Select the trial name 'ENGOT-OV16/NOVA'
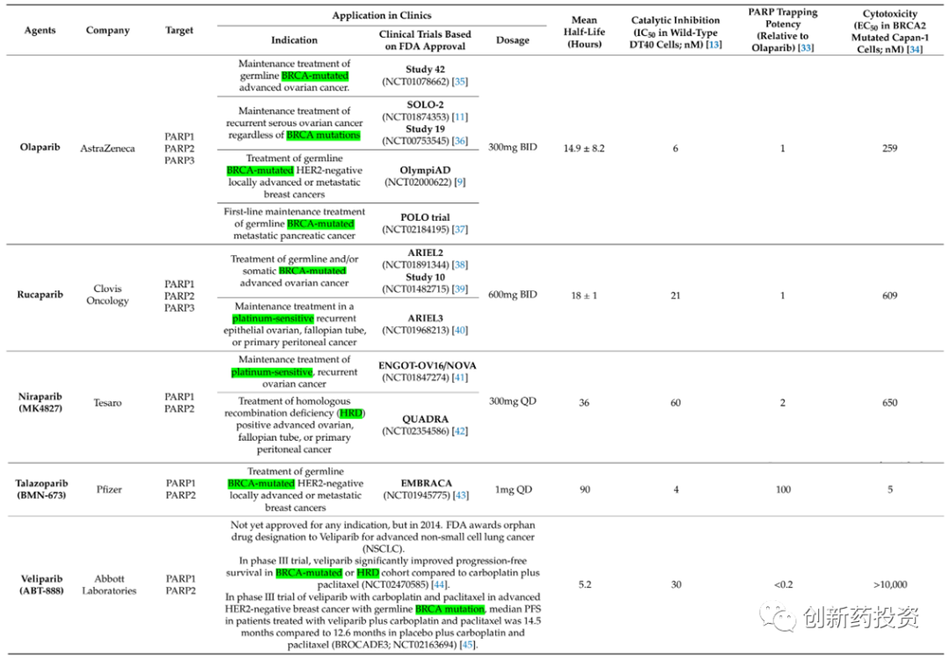This screenshot has height=659, width=950. (427, 365)
